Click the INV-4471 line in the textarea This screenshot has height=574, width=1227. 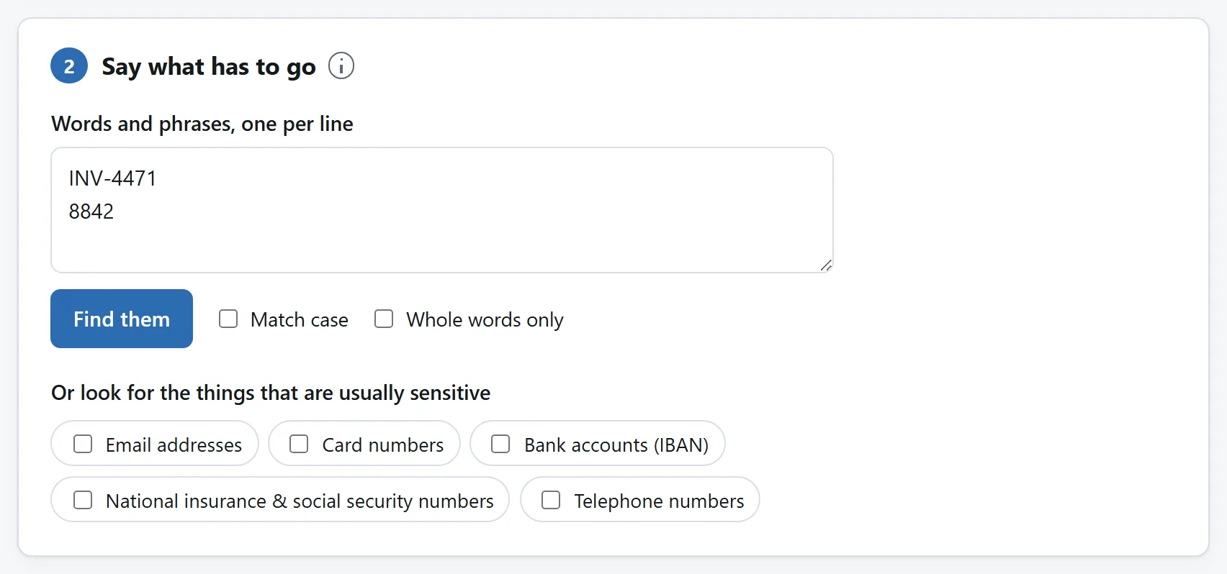[x=112, y=178]
